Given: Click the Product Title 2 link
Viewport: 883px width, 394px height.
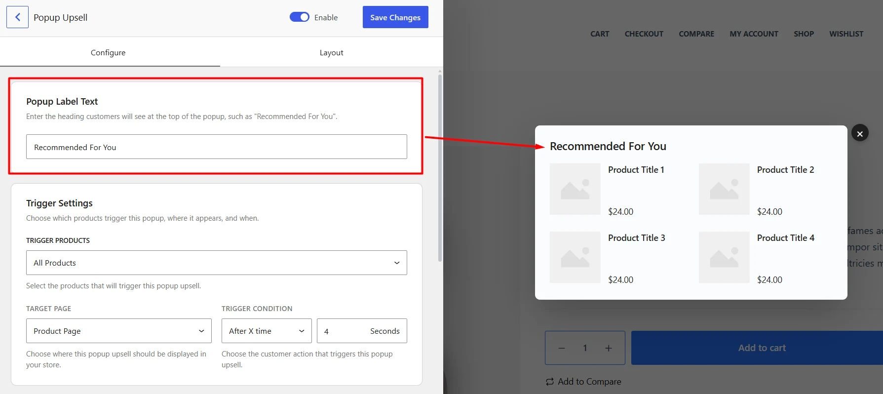Looking at the screenshot, I should [786, 170].
